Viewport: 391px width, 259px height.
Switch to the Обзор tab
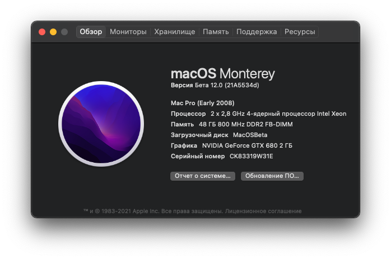tap(91, 32)
